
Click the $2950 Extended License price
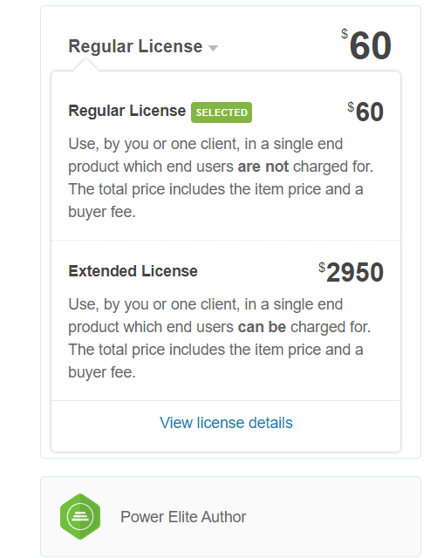tap(351, 272)
